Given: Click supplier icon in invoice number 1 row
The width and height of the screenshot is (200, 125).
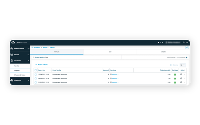Looking at the screenshot, I should pos(111,83).
